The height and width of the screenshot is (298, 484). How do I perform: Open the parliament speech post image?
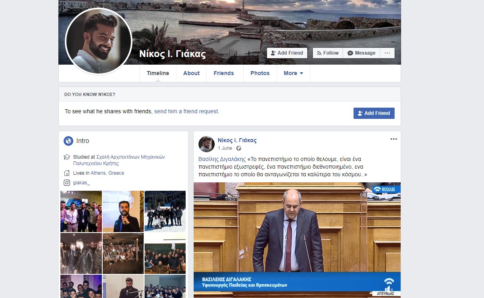(297, 240)
